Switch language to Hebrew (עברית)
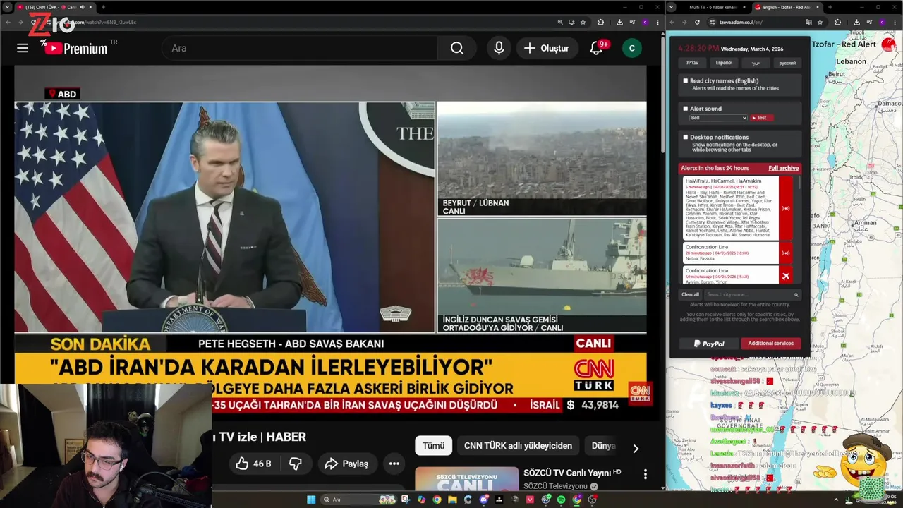903x508 pixels. click(x=692, y=63)
